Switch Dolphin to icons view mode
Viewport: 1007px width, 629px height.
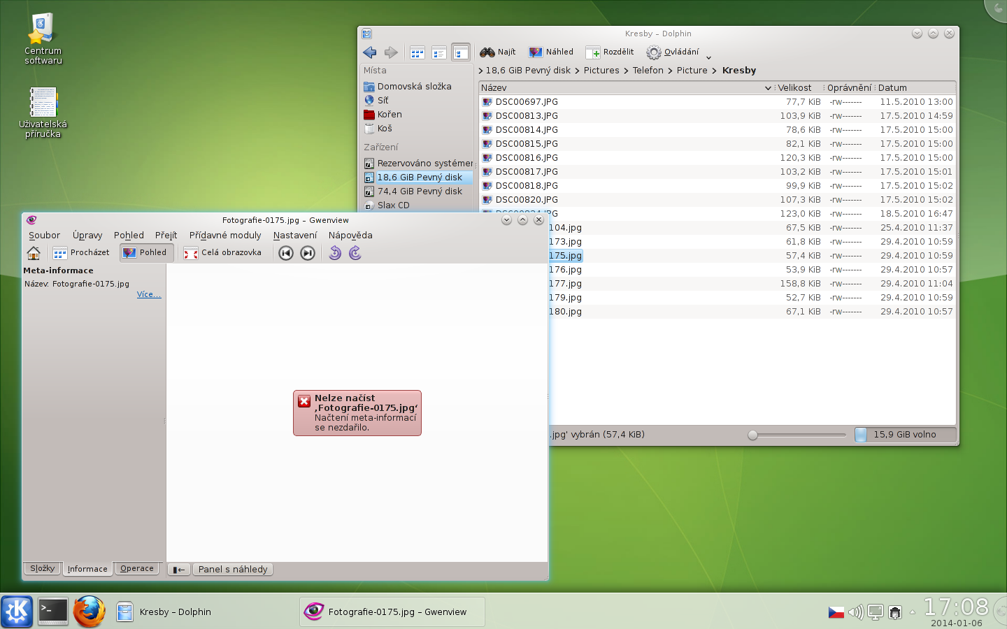tap(417, 52)
